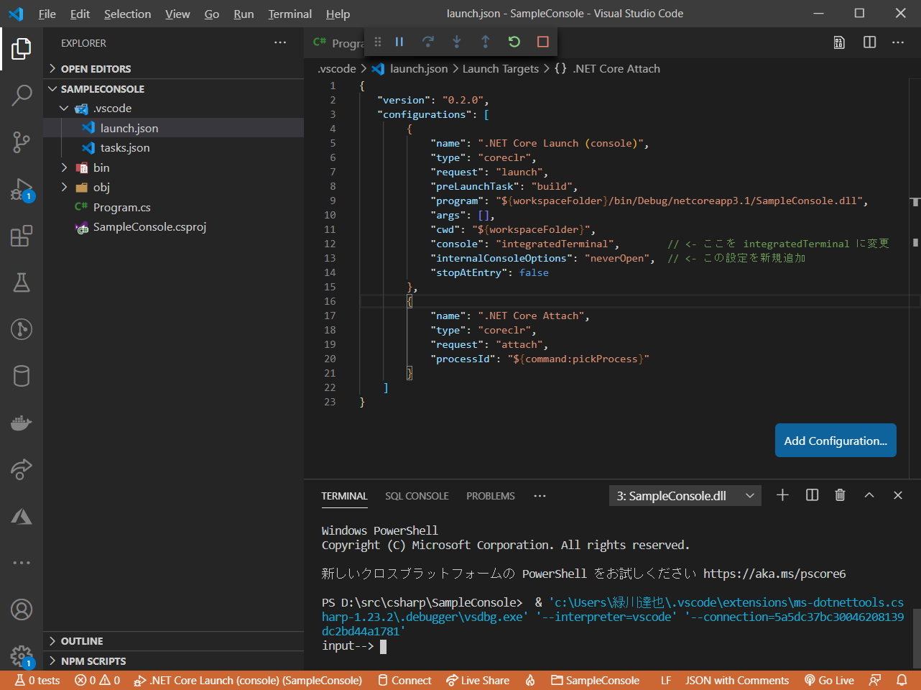Image resolution: width=921 pixels, height=690 pixels.
Task: Select Program.cs in the file explorer
Action: 173,208
